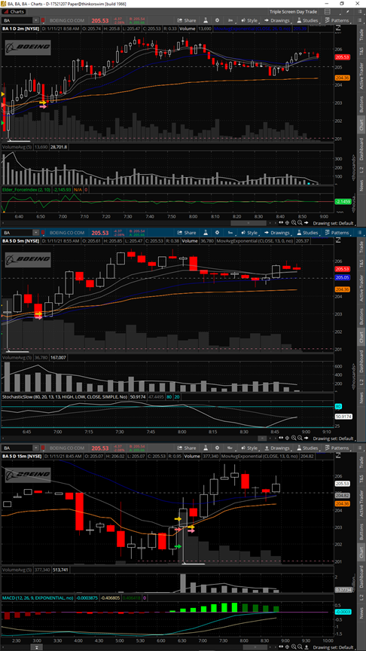Screen dimensions: 366x651
Task: Click flask icon in 15m chart toolbar
Action: pos(206,448)
